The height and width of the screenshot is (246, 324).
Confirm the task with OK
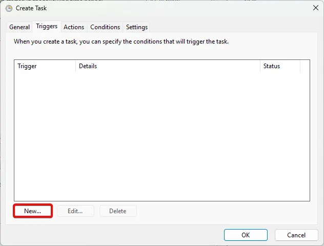tap(246, 235)
